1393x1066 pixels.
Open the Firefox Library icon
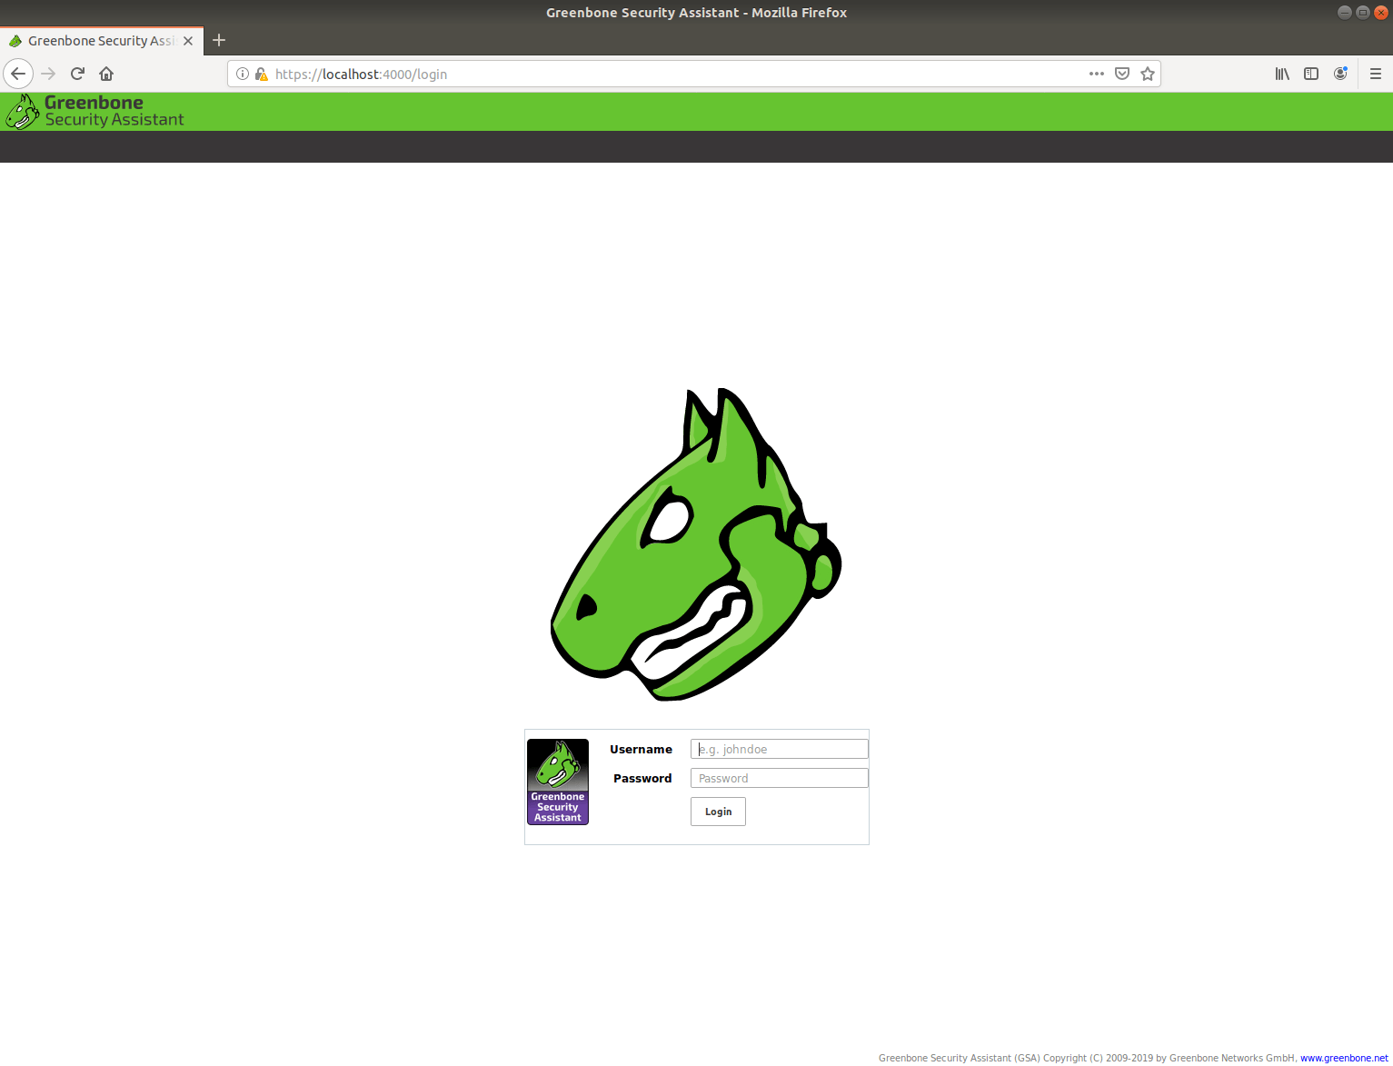(1281, 74)
